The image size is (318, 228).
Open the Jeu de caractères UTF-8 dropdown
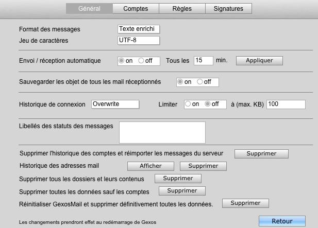pos(139,40)
